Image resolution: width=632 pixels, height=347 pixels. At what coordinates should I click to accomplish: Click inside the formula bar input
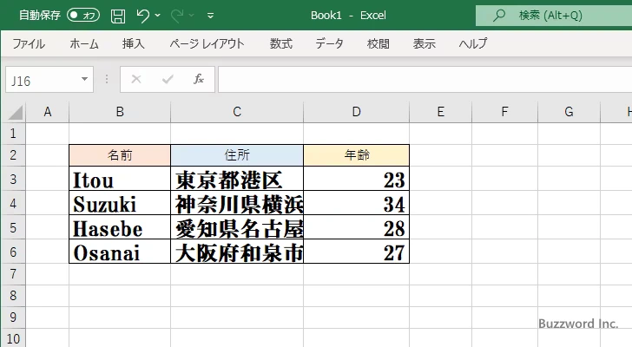point(425,80)
